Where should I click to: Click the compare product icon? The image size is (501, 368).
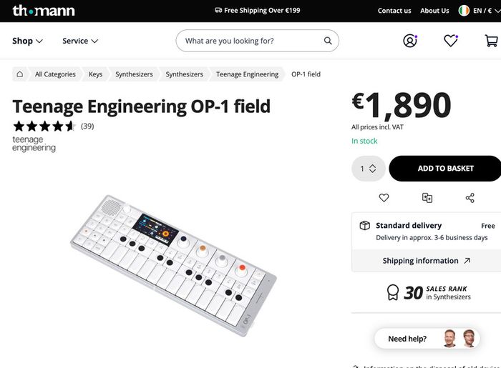coord(427,198)
